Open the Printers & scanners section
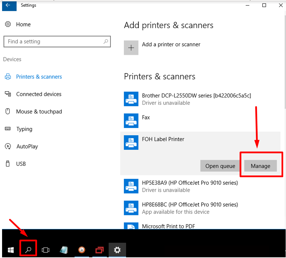Screen dimensions: 286x258 (x=39, y=77)
